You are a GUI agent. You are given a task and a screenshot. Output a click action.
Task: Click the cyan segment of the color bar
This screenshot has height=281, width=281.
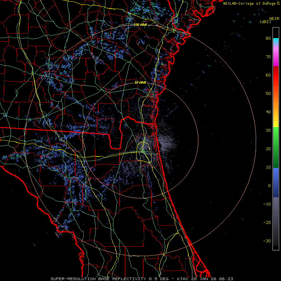(276, 41)
